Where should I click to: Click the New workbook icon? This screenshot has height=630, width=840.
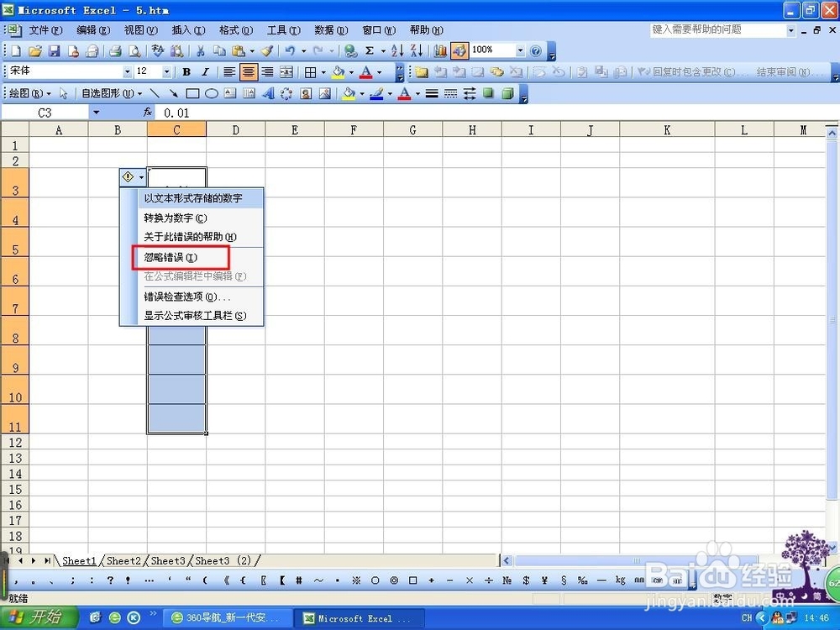pos(16,51)
